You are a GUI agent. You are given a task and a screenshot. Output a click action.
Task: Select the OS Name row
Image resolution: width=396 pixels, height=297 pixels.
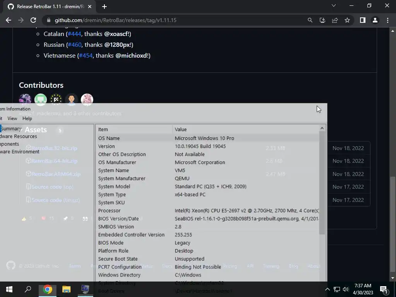pyautogui.click(x=208, y=138)
